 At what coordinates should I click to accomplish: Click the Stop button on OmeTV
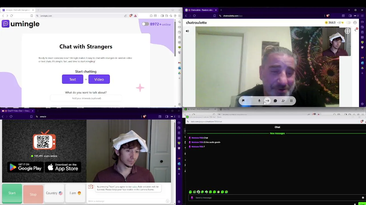tap(33, 194)
